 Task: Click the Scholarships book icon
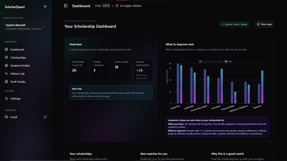pos(6,57)
